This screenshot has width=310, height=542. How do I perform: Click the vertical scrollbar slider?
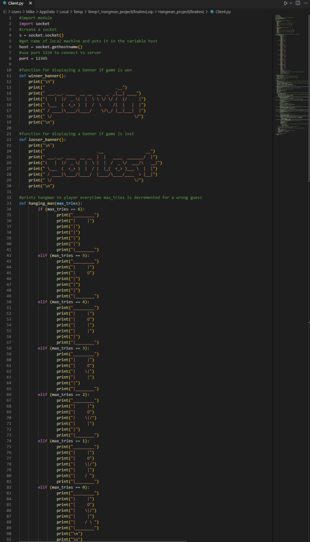(x=309, y=98)
